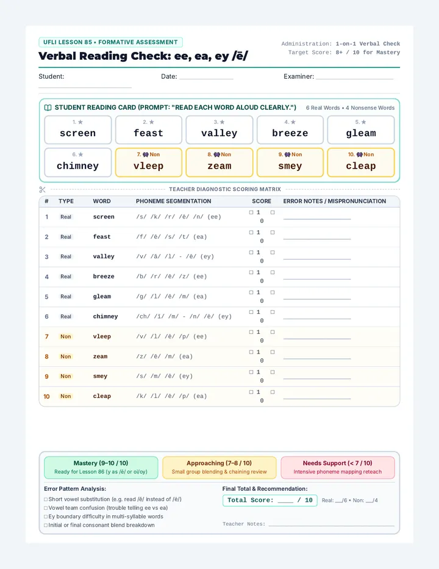Click the error notes line for chimney
Viewport: 439px width, 569px height.
point(317,318)
